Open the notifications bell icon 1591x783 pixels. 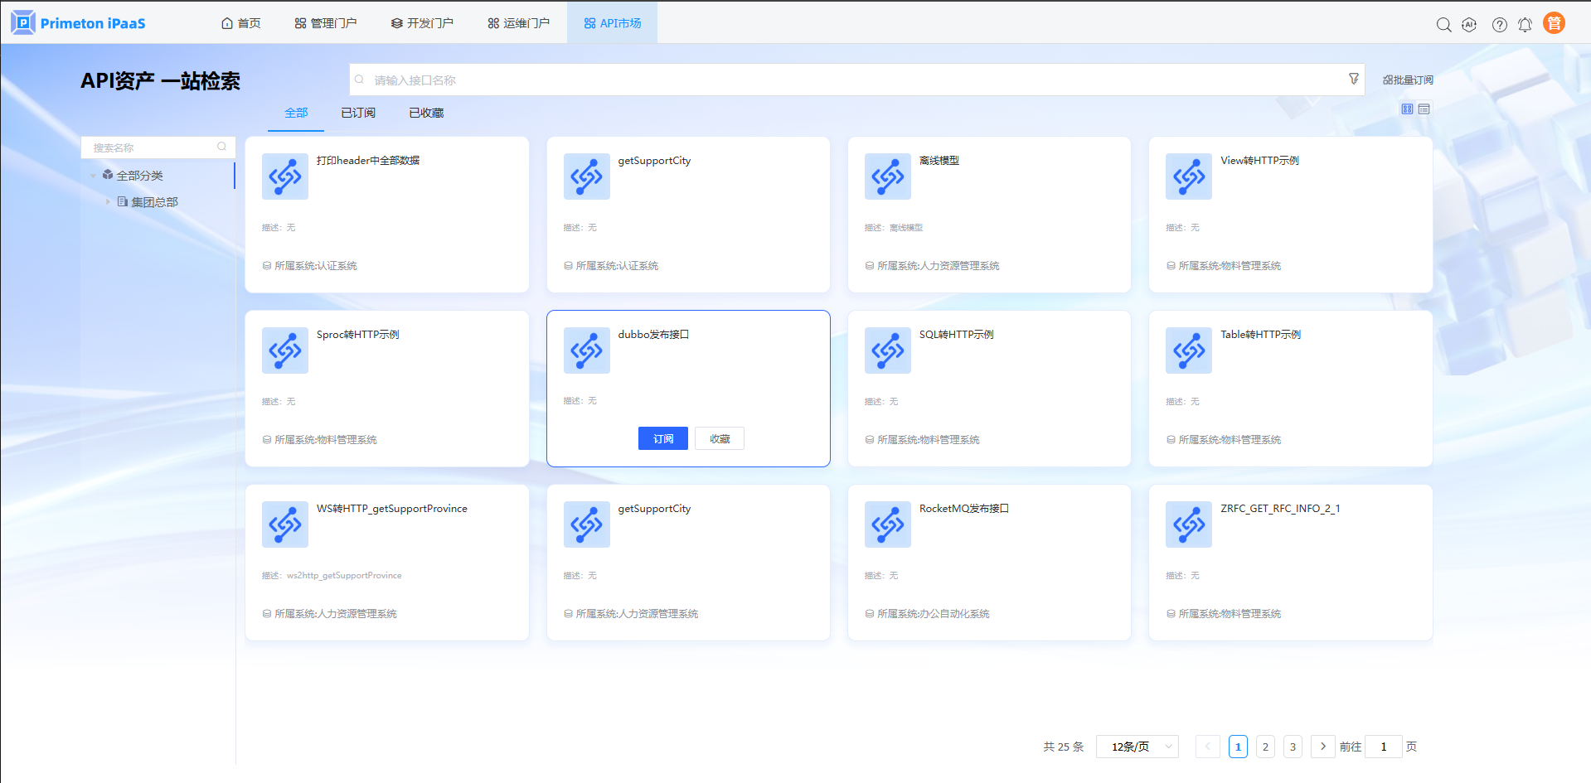pos(1525,24)
